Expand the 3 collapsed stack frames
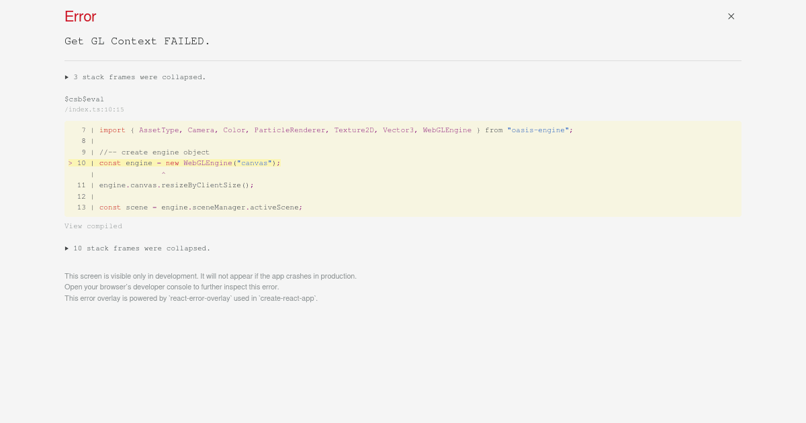The image size is (806, 423). pos(135,77)
